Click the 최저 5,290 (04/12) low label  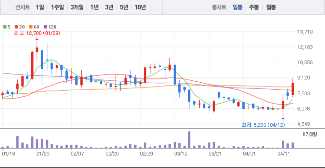(263, 125)
